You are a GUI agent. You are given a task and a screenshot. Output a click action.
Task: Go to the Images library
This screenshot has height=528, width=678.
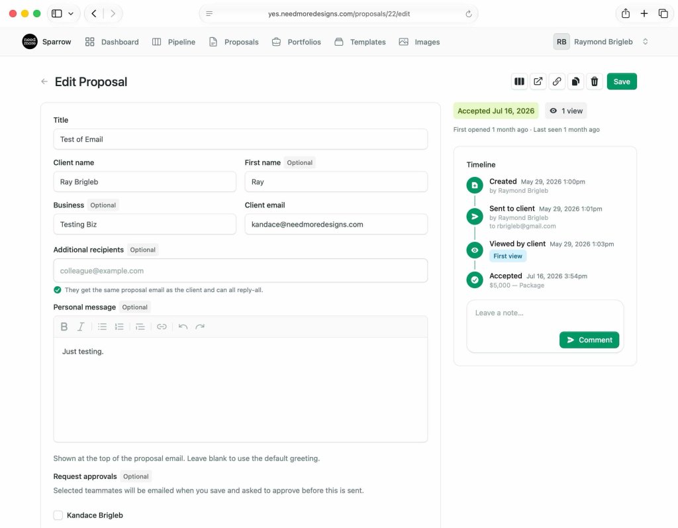(419, 42)
